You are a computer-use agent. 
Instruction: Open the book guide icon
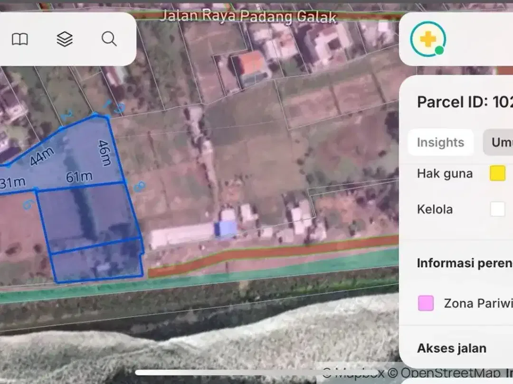coord(20,39)
